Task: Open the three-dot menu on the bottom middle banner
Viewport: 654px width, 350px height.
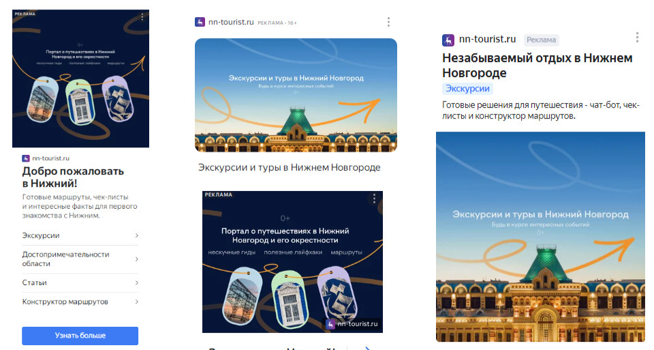Action: tap(374, 199)
